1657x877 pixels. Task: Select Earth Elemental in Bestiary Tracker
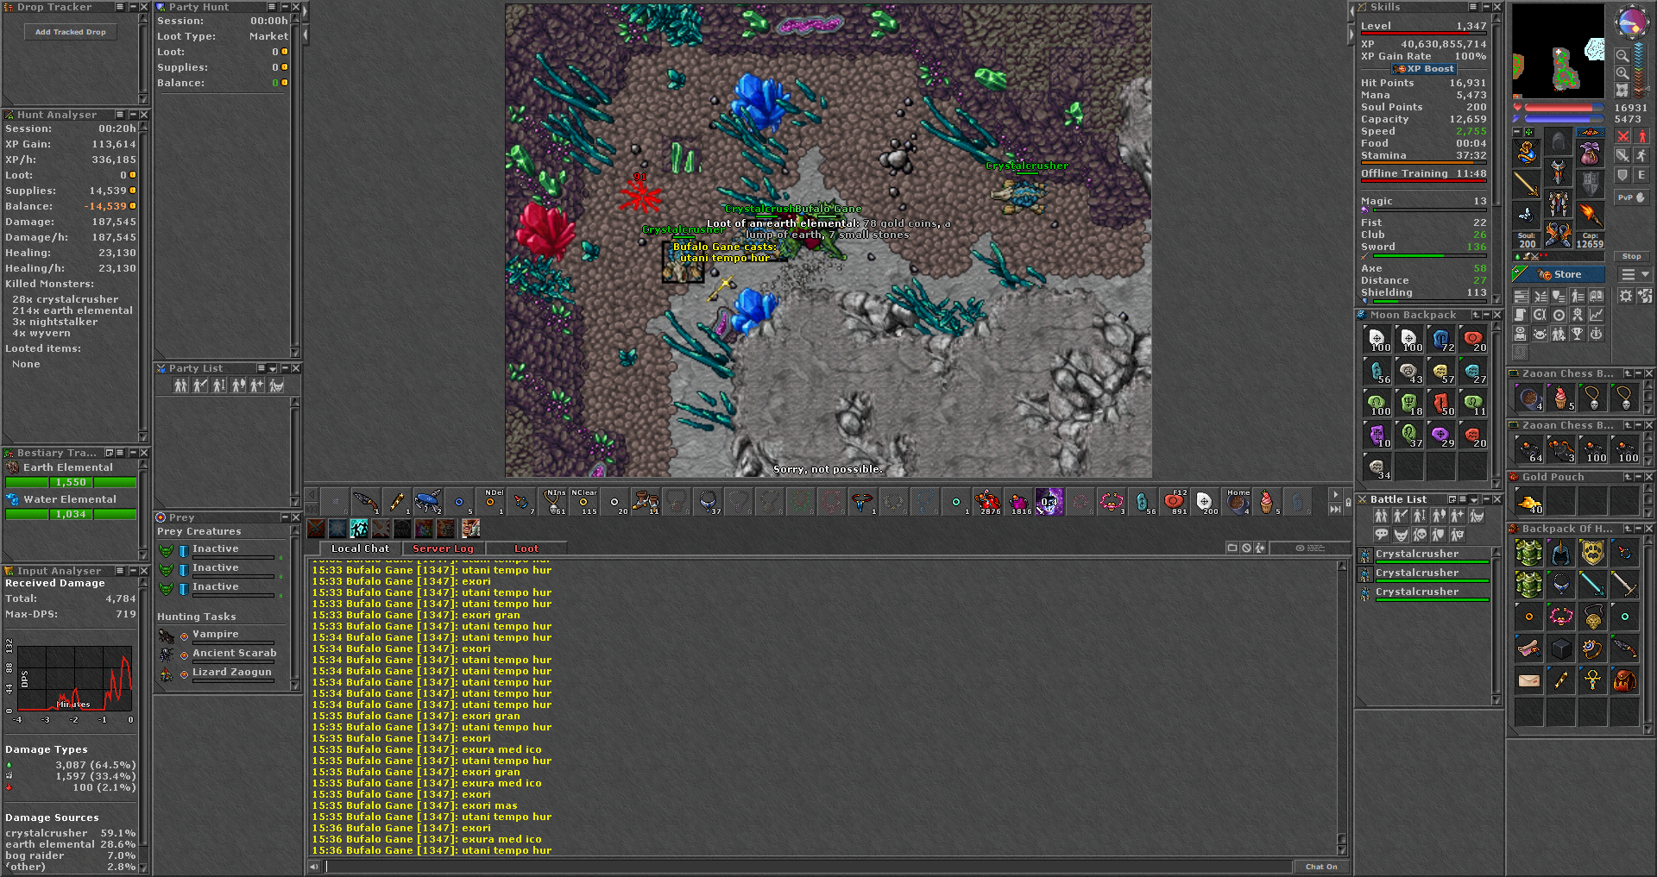pos(71,474)
